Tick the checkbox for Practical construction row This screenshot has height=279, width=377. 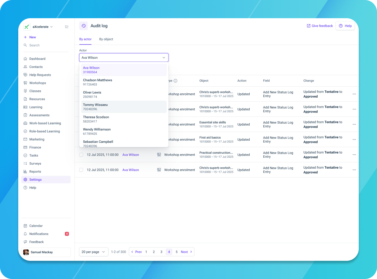tap(81, 155)
